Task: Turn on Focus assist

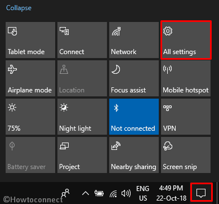Action: click(134, 78)
